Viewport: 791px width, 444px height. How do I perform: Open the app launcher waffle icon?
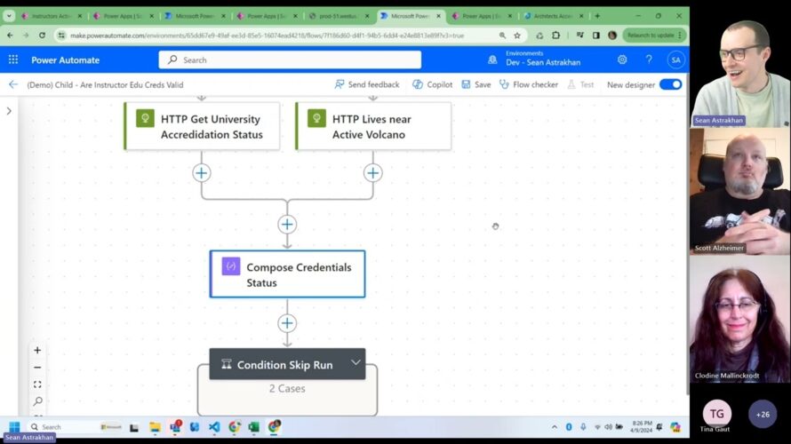click(13, 60)
